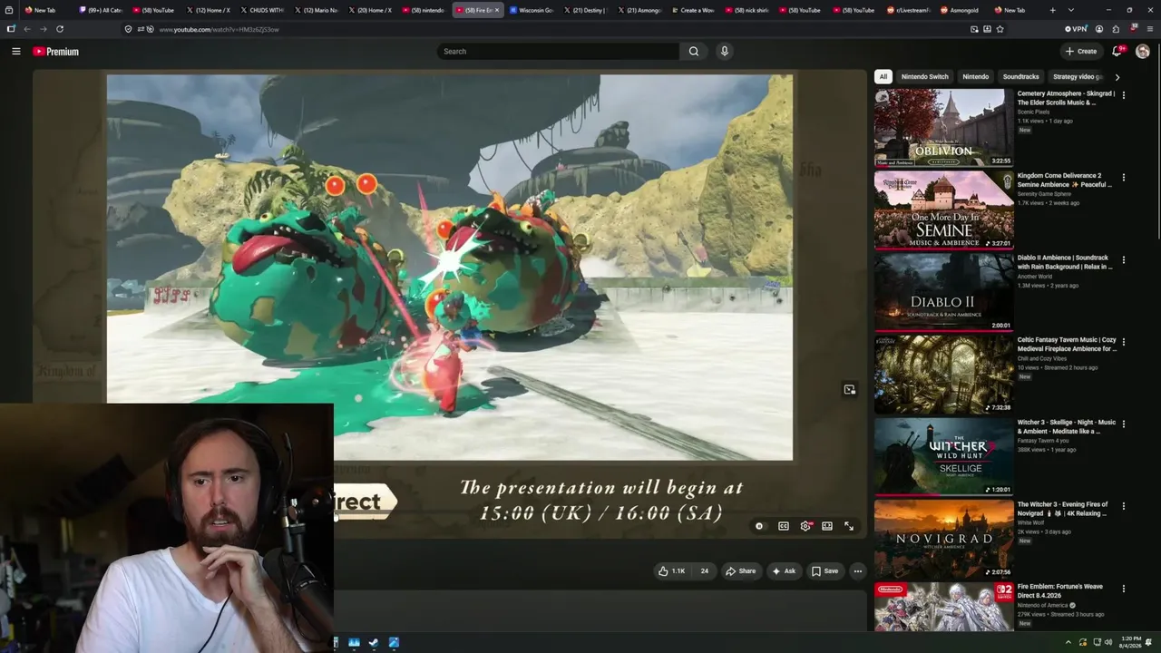The width and height of the screenshot is (1161, 653).
Task: Toggle the browser sidebar panel icon
Action: (x=11, y=29)
